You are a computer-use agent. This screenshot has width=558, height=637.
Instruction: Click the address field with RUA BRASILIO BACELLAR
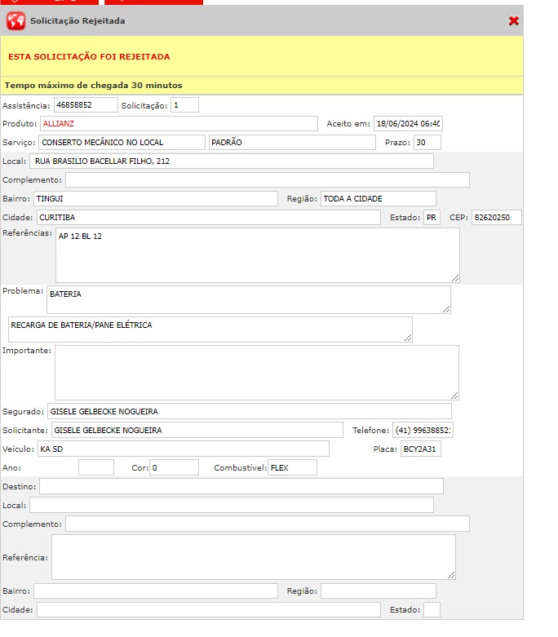231,161
